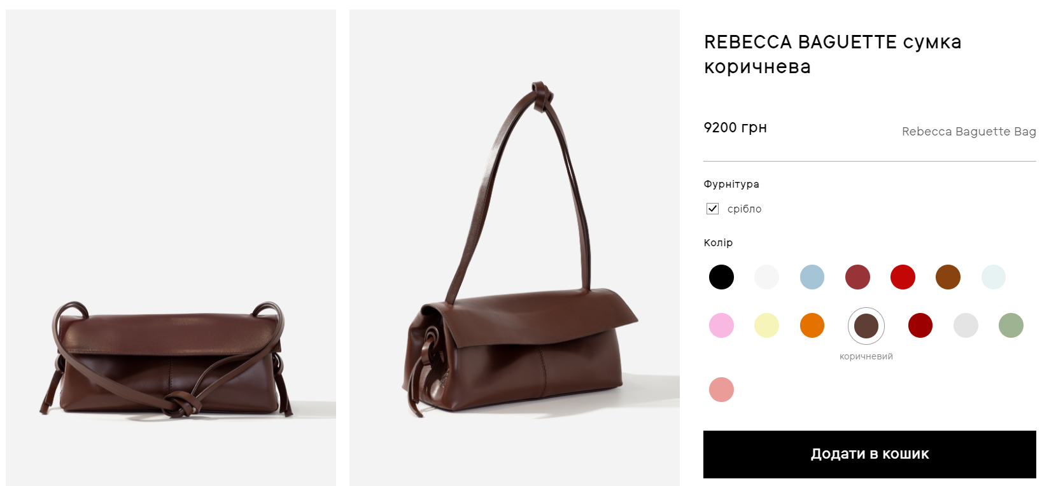This screenshot has width=1056, height=486.
Task: Open the Rebecca Baguette Bag link
Action: tap(969, 132)
